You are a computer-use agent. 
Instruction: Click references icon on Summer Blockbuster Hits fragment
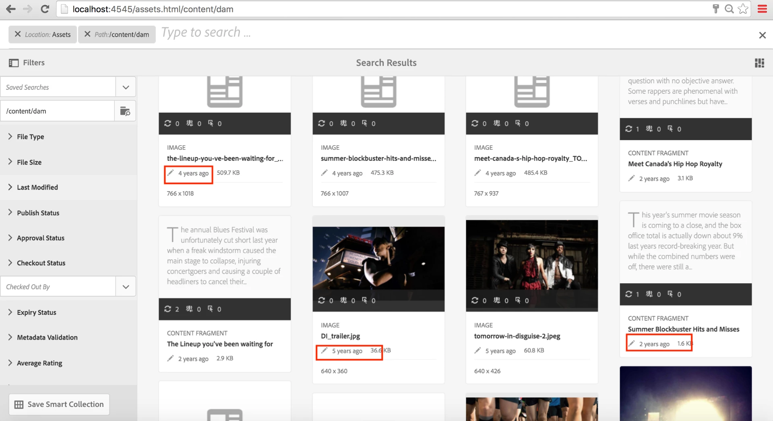(x=628, y=294)
